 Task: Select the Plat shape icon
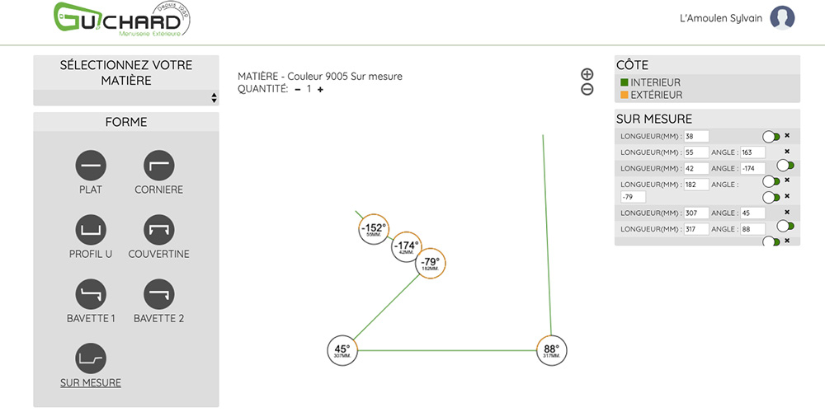(x=91, y=166)
